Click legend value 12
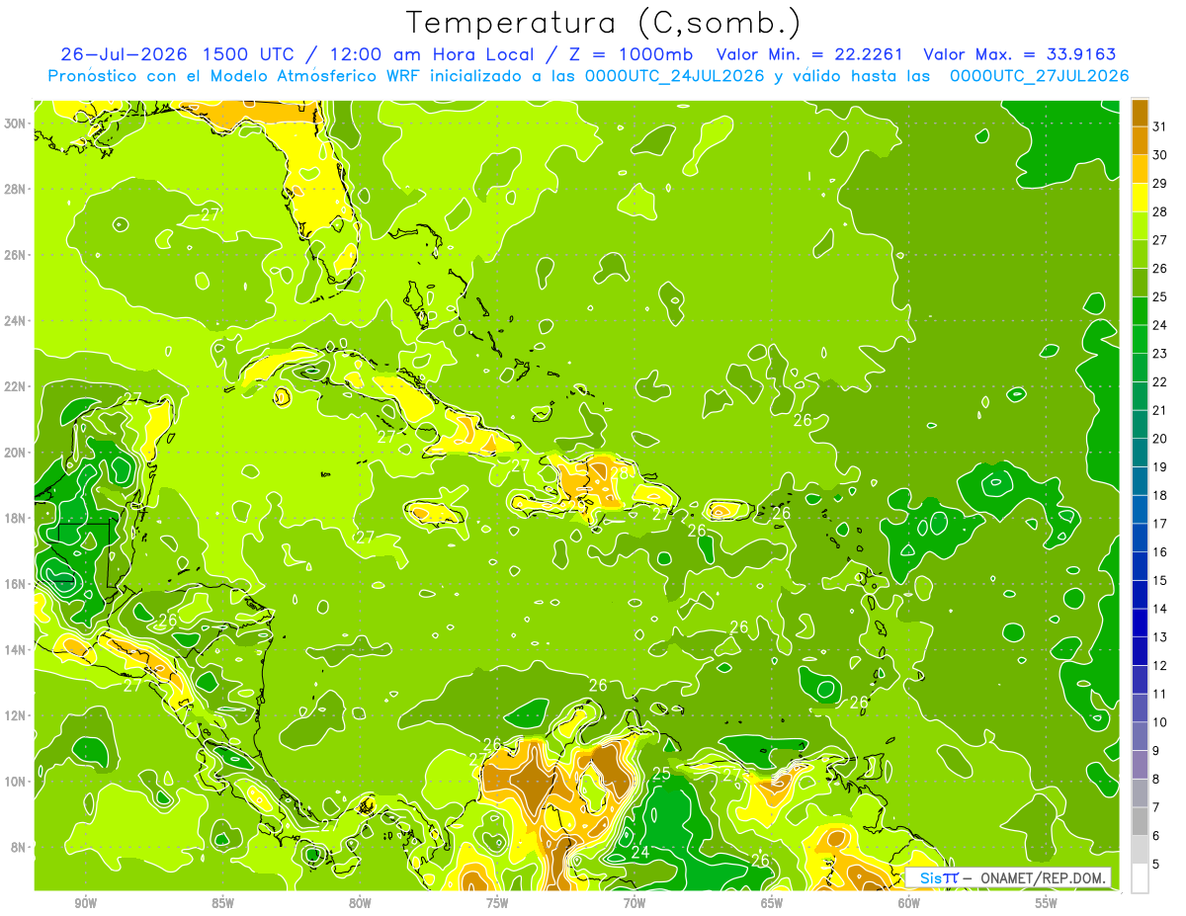1186x916 pixels. coord(1160,665)
